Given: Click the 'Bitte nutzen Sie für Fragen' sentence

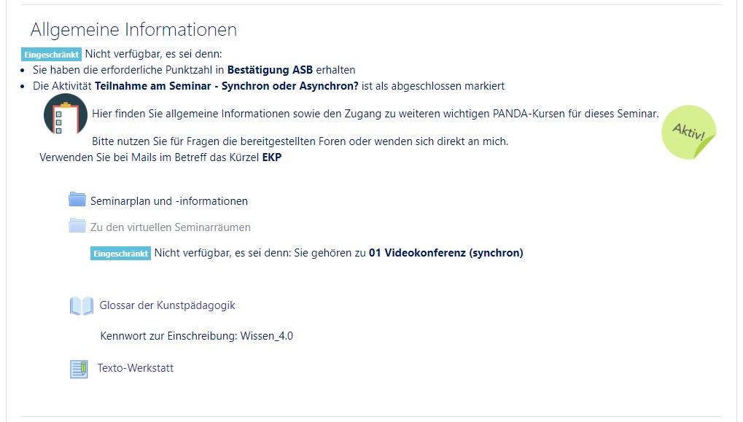Looking at the screenshot, I should click(300, 141).
